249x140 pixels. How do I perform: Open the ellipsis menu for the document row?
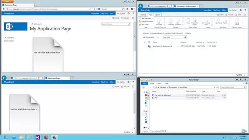tap(177, 46)
